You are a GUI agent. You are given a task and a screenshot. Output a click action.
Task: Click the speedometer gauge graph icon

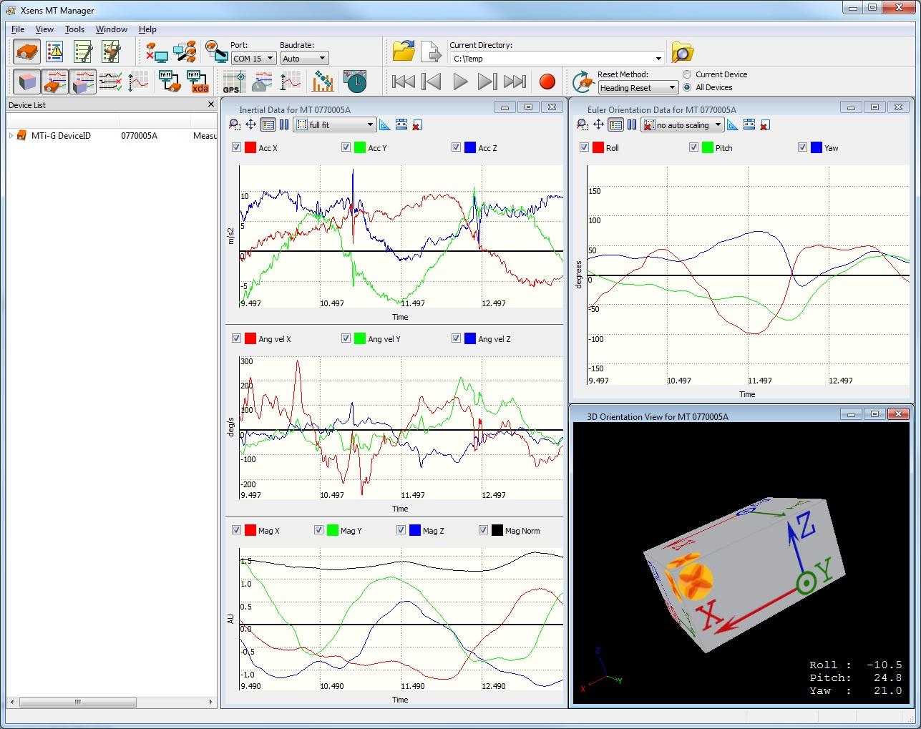pos(261,82)
